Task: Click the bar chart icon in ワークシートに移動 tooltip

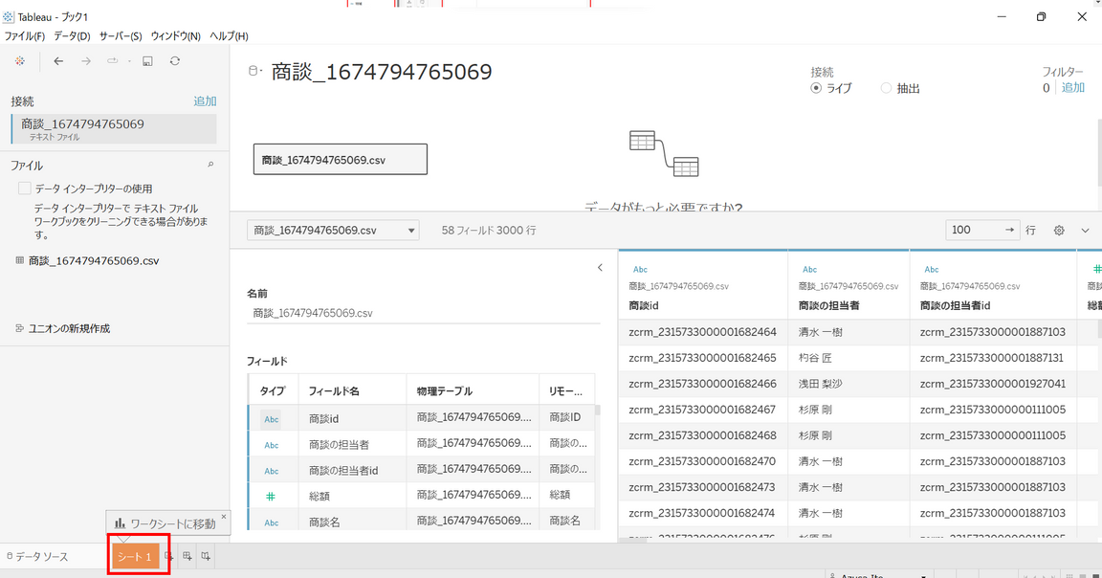Action: point(121,523)
